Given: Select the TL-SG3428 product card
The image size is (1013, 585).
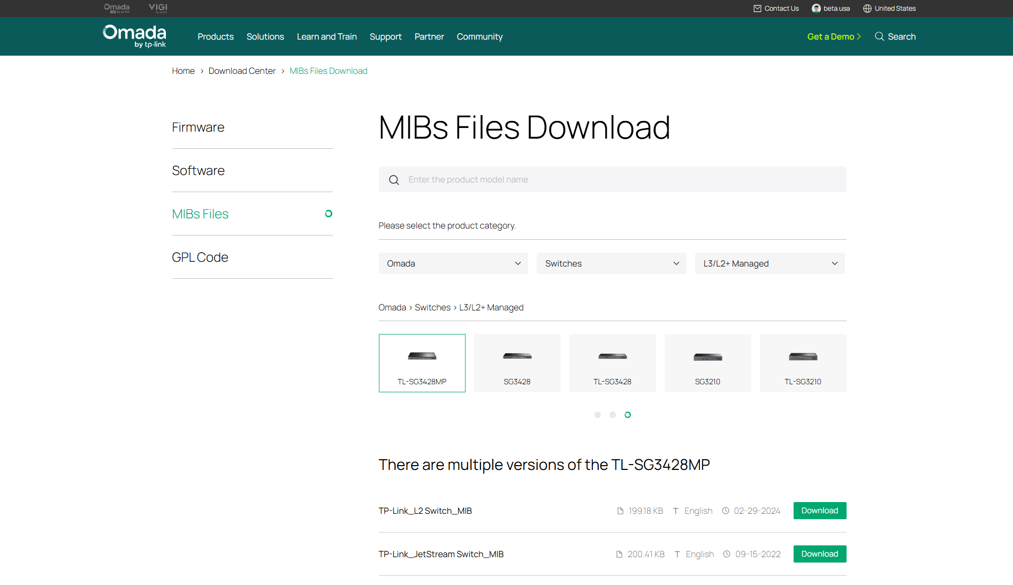Looking at the screenshot, I should [613, 363].
